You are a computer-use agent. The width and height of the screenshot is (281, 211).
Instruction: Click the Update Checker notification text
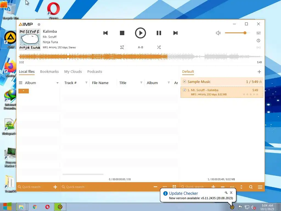click(x=201, y=198)
